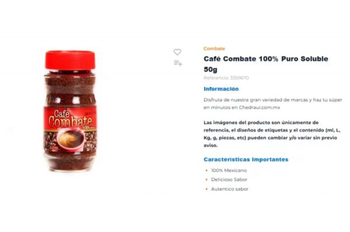This screenshot has width=350, height=232.
Task: Click the Chedraui.com.mx text in description
Action: pos(260,107)
